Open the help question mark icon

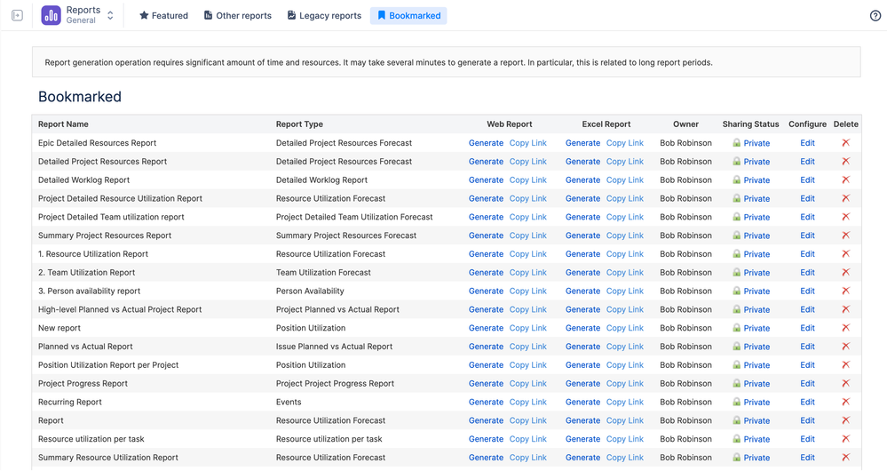tap(875, 16)
